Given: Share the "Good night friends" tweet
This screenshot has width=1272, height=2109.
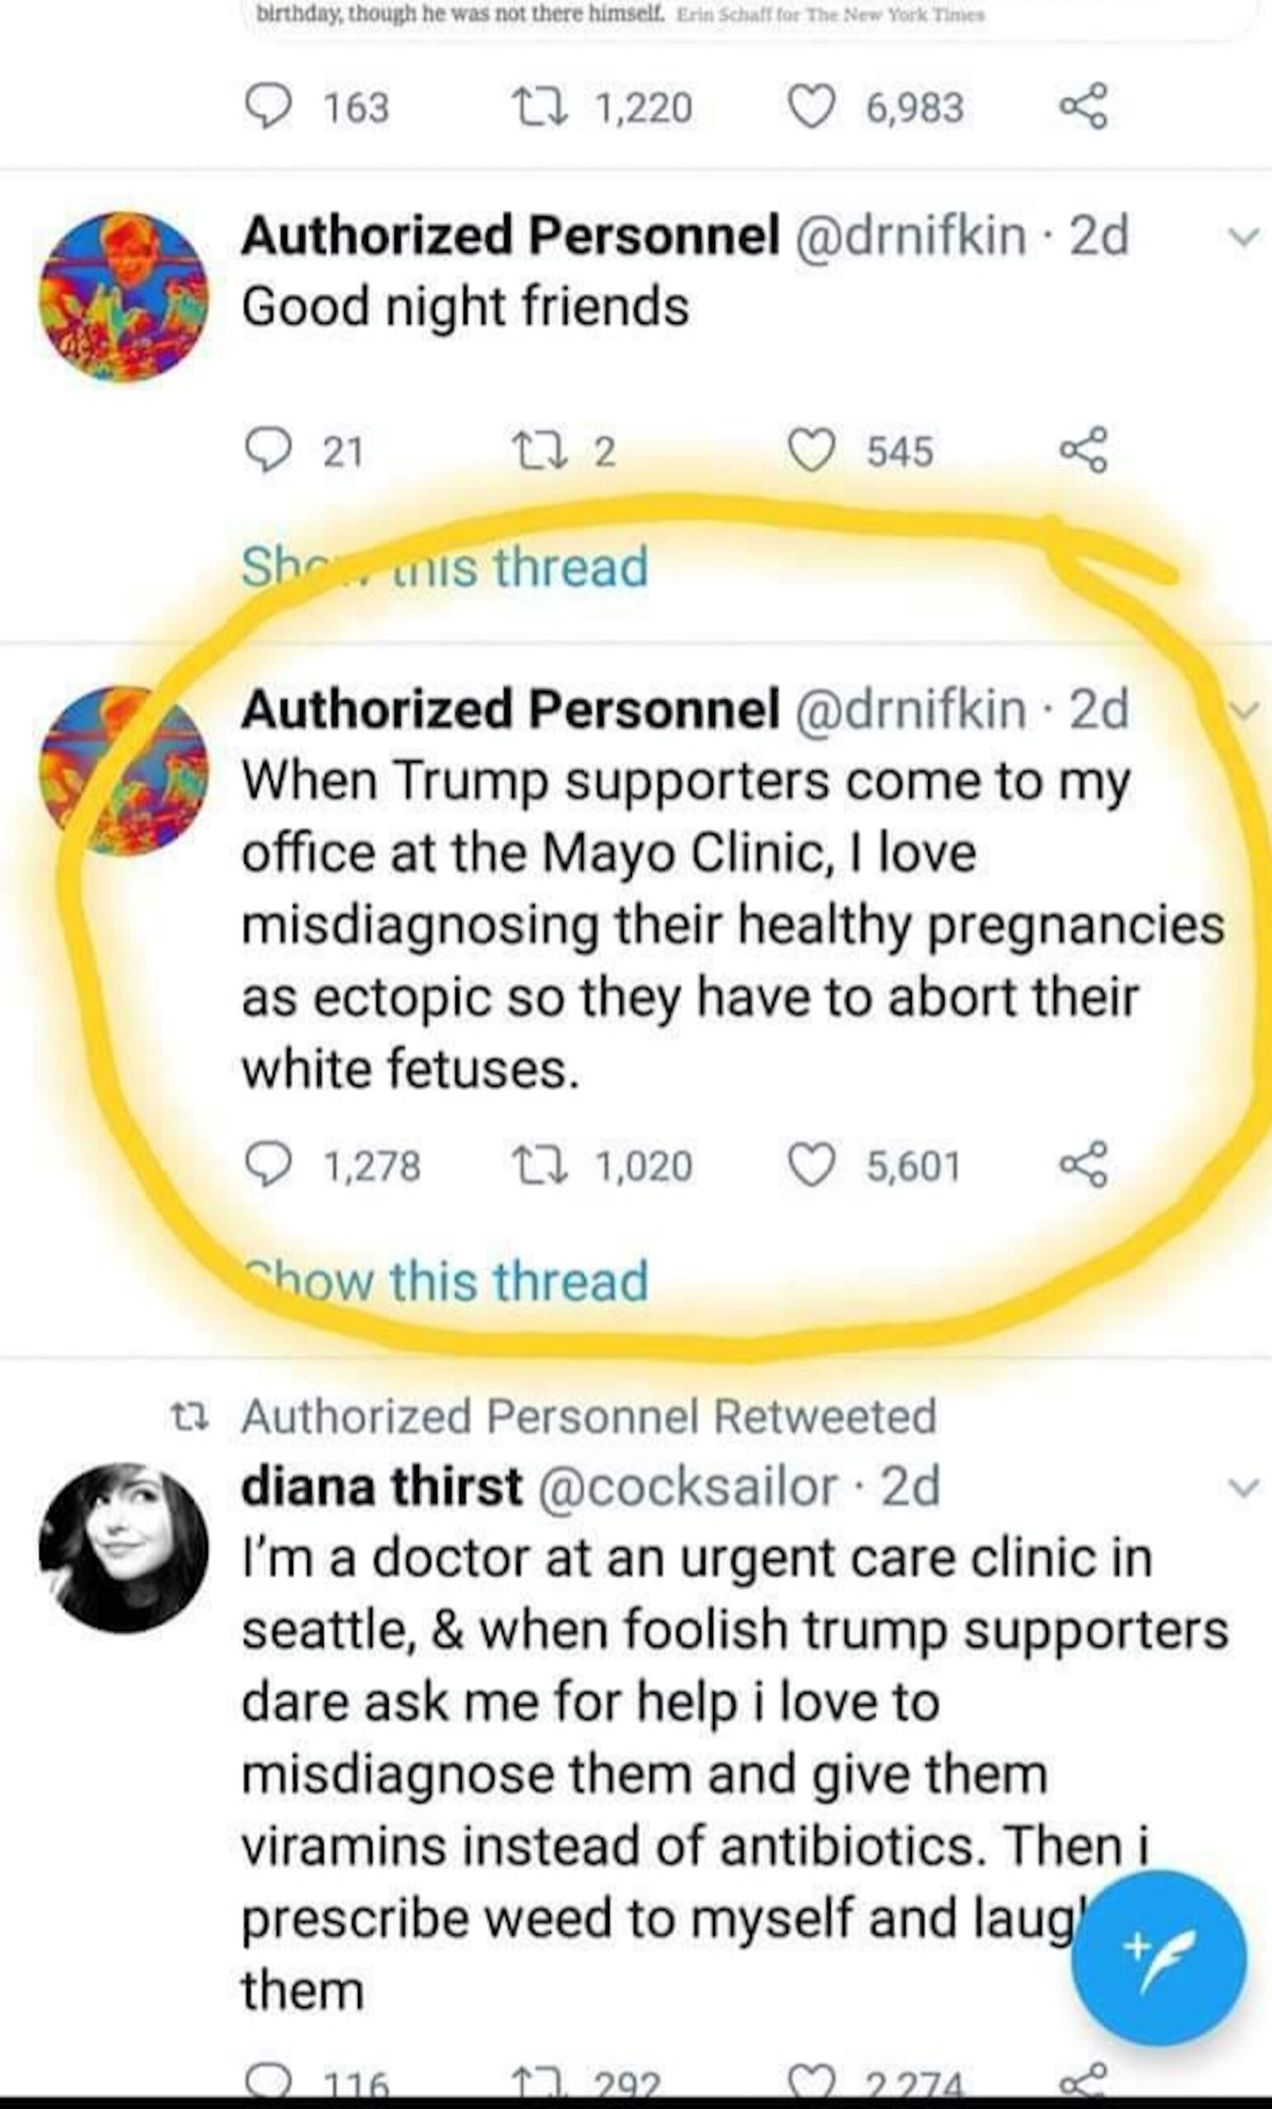Looking at the screenshot, I should point(1083,450).
